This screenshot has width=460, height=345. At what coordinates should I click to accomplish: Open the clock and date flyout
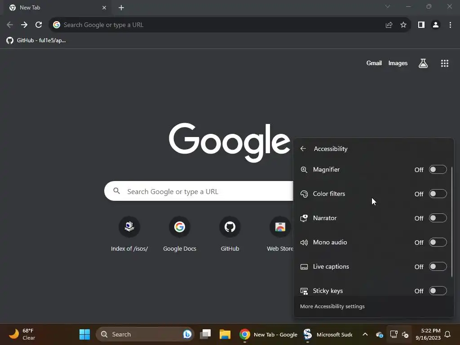tap(428, 334)
